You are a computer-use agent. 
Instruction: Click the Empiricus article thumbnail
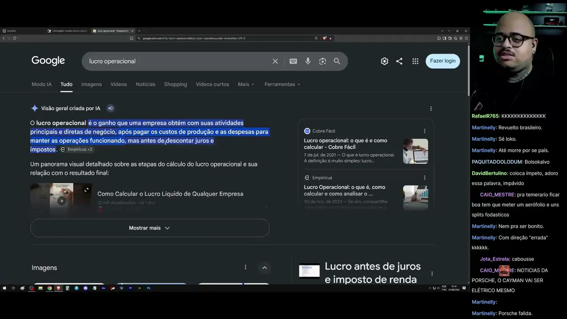(x=416, y=197)
